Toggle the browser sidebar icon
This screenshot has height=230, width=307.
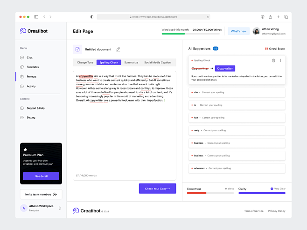(x=36, y=17)
